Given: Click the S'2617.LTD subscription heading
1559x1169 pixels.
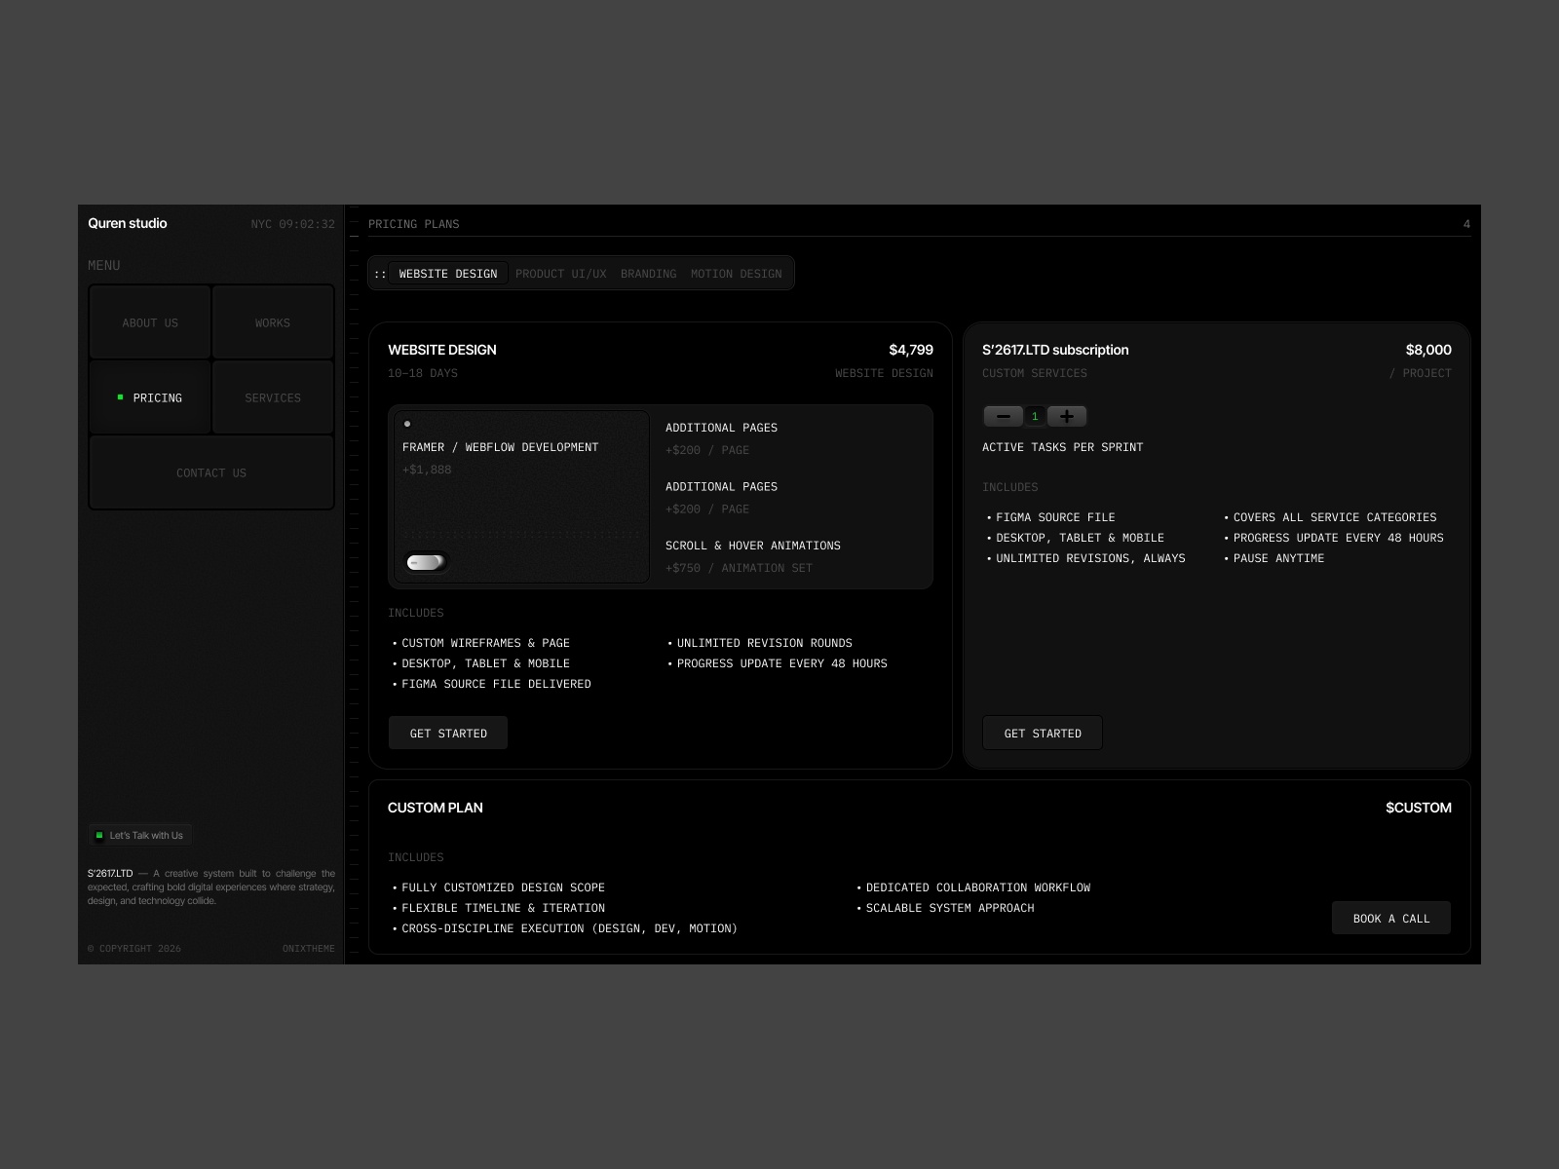Looking at the screenshot, I should tap(1055, 350).
